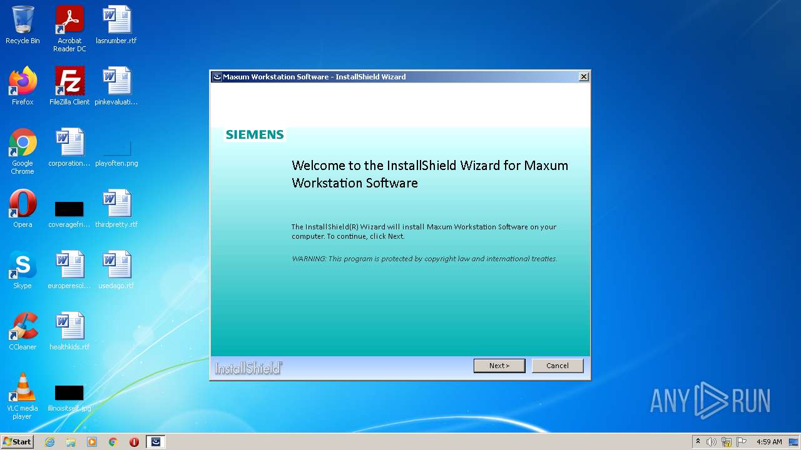The width and height of the screenshot is (801, 450).
Task: Open Windows Media Player from the taskbar
Action: pyautogui.click(x=92, y=442)
